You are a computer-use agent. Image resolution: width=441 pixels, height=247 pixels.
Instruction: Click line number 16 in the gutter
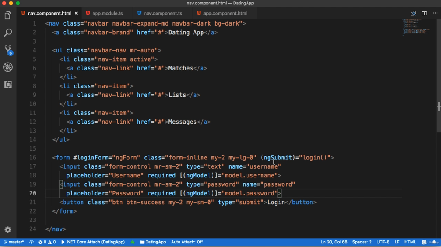click(x=33, y=158)
